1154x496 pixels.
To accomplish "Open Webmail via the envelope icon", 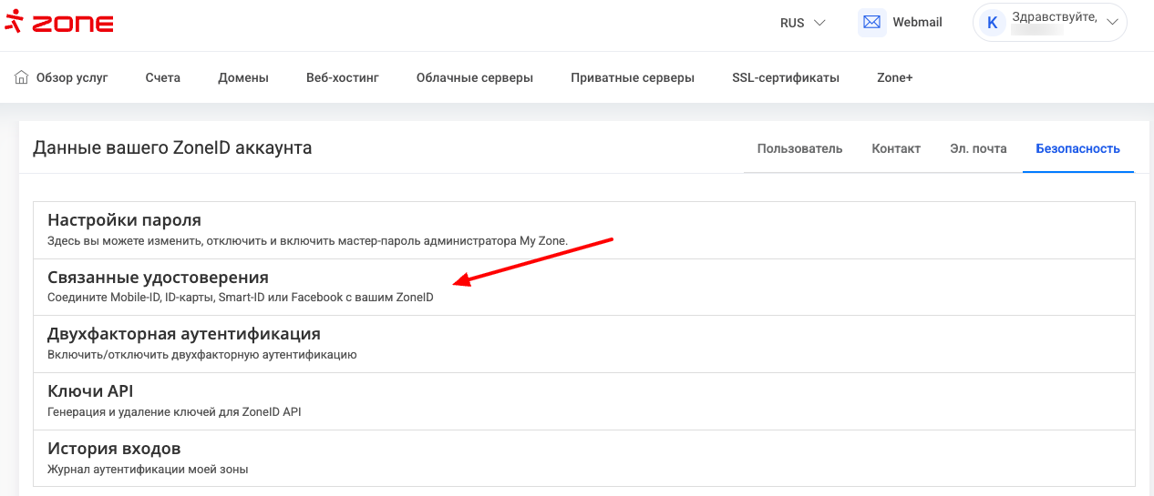I will pyautogui.click(x=872, y=23).
